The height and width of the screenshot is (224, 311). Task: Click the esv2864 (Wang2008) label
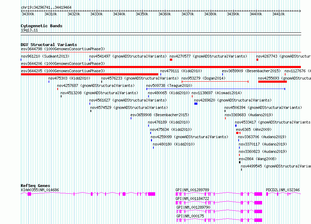(x=258, y=159)
